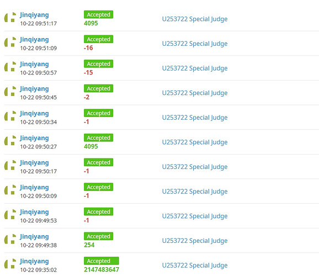
Task: Open the Accepted badge above score 4095 at 09:51:17
Action: tap(98, 14)
